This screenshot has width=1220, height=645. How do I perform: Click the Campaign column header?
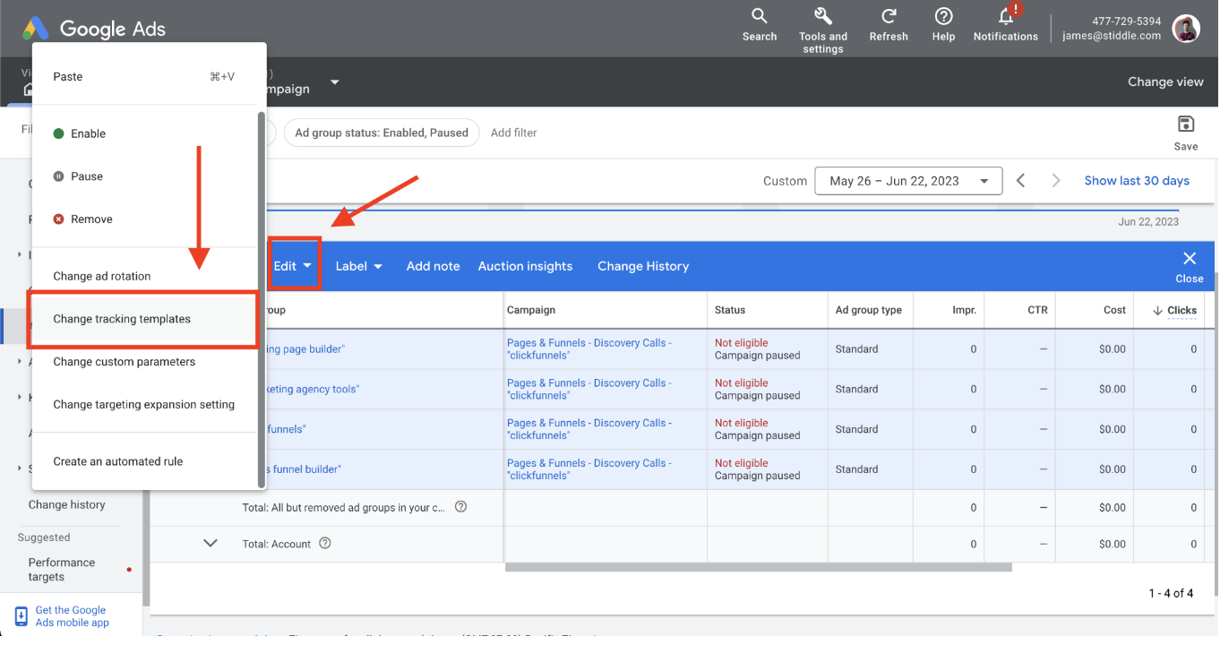click(531, 310)
